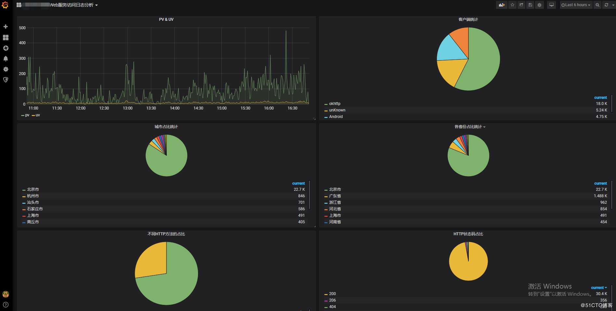616x311 pixels.
Task: Open the 不同HTTP方法的占比 panel title menu
Action: 166,234
